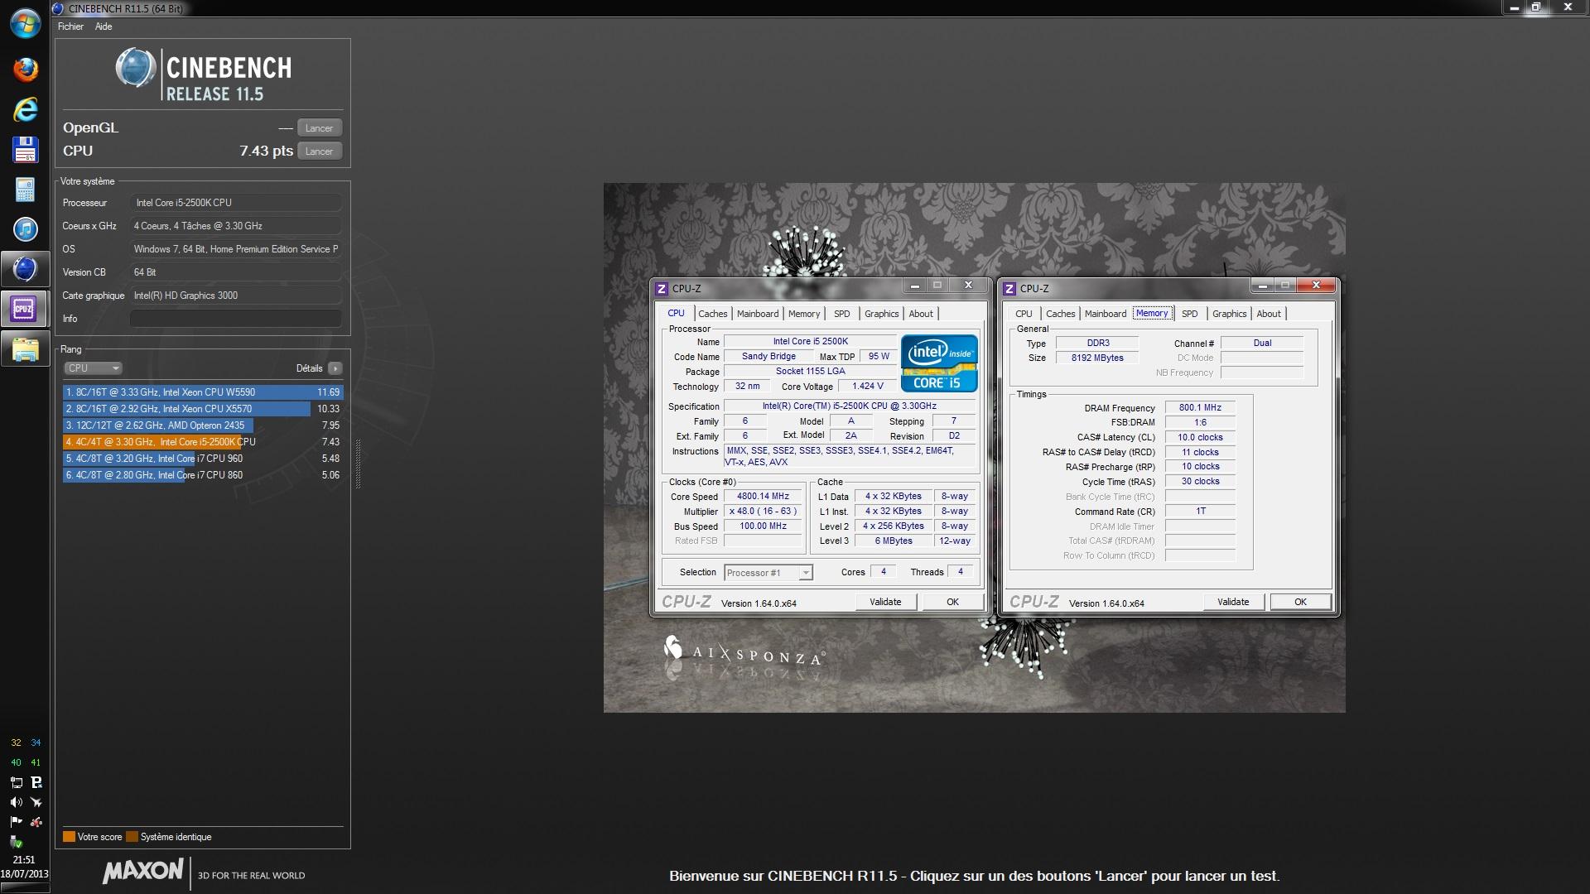Image resolution: width=1590 pixels, height=894 pixels.
Task: Switch to Graphics tab in right CPU-Z window
Action: (x=1229, y=314)
